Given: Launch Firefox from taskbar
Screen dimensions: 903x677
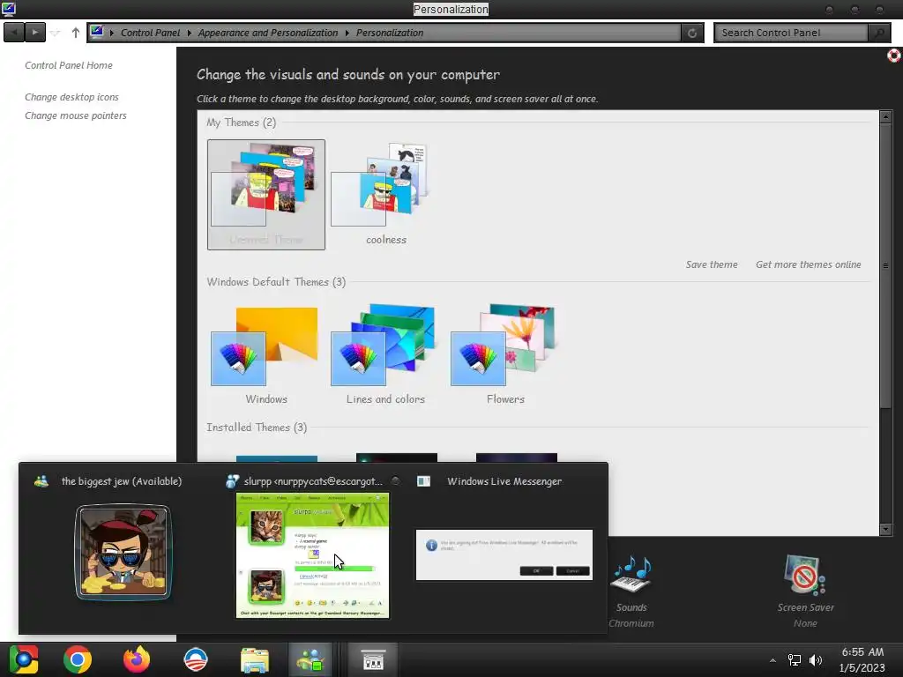Looking at the screenshot, I should tap(137, 659).
